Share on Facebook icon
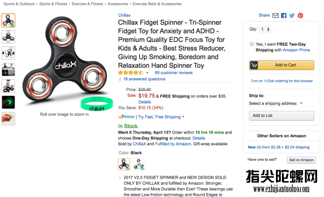Viewport: 324px width, 197px height. pos(283,16)
